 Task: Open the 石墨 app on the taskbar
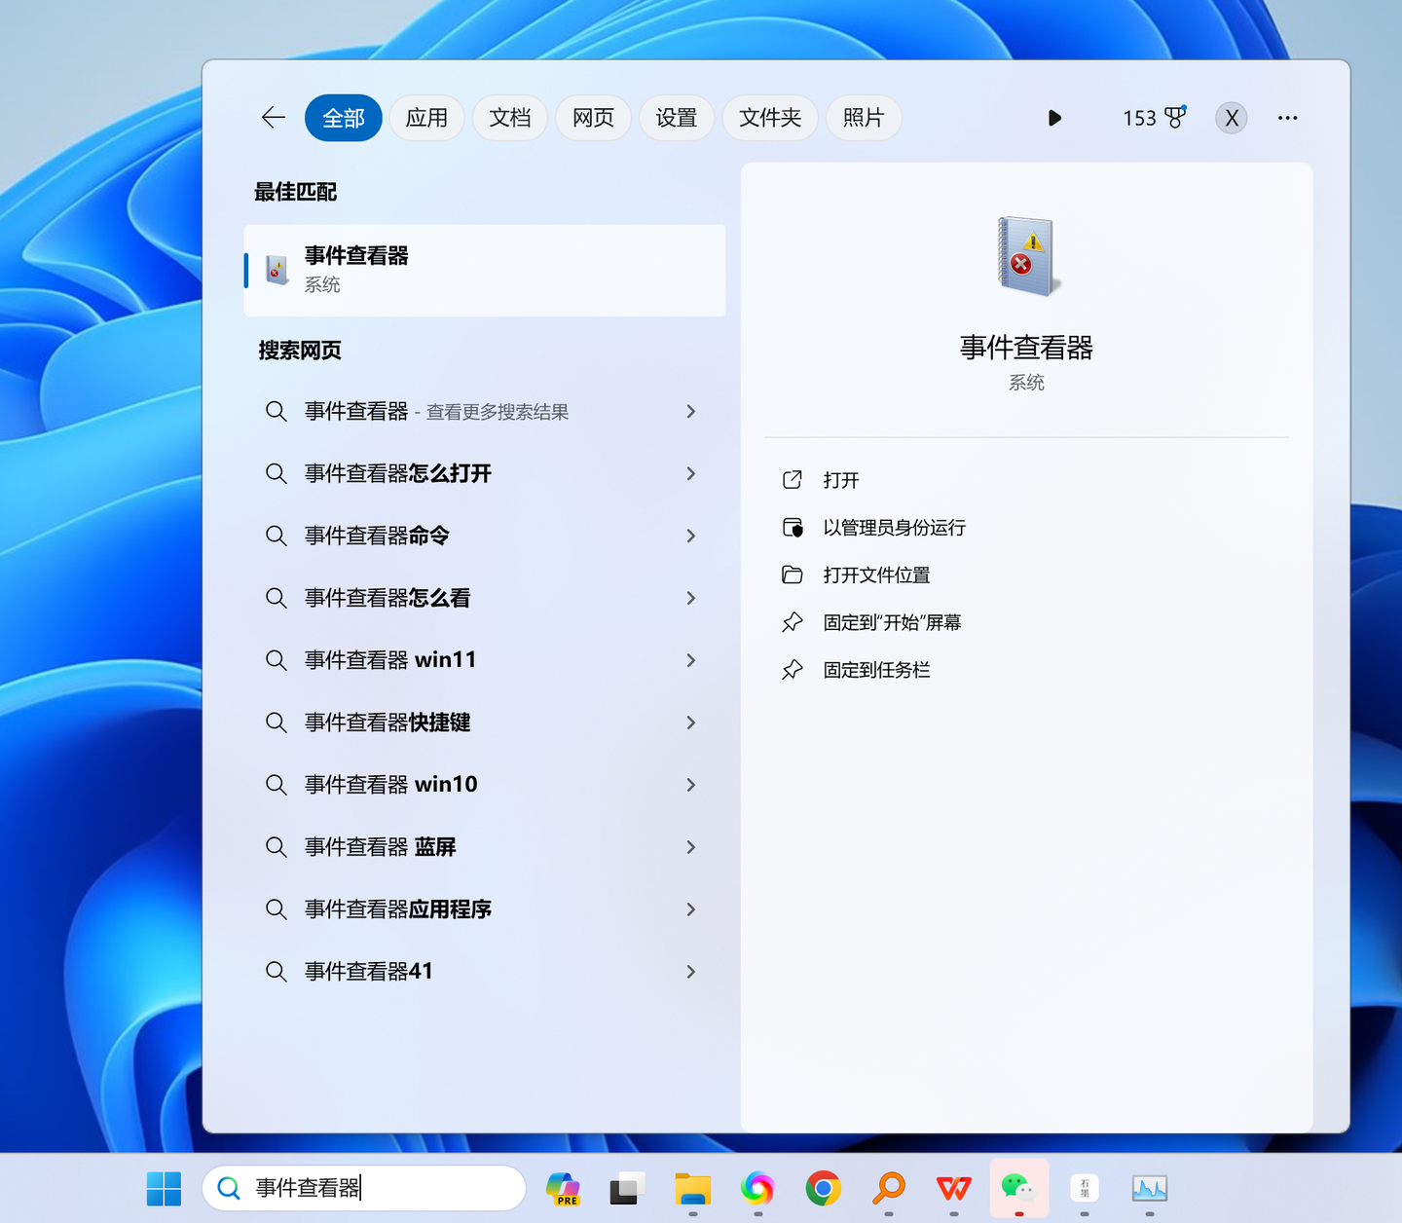(x=1085, y=1188)
